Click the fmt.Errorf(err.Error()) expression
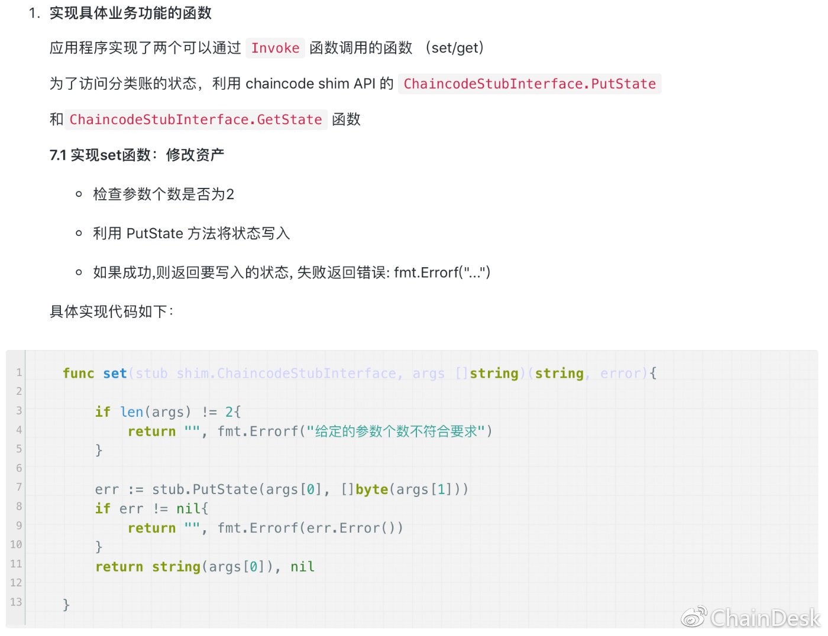 pos(310,528)
